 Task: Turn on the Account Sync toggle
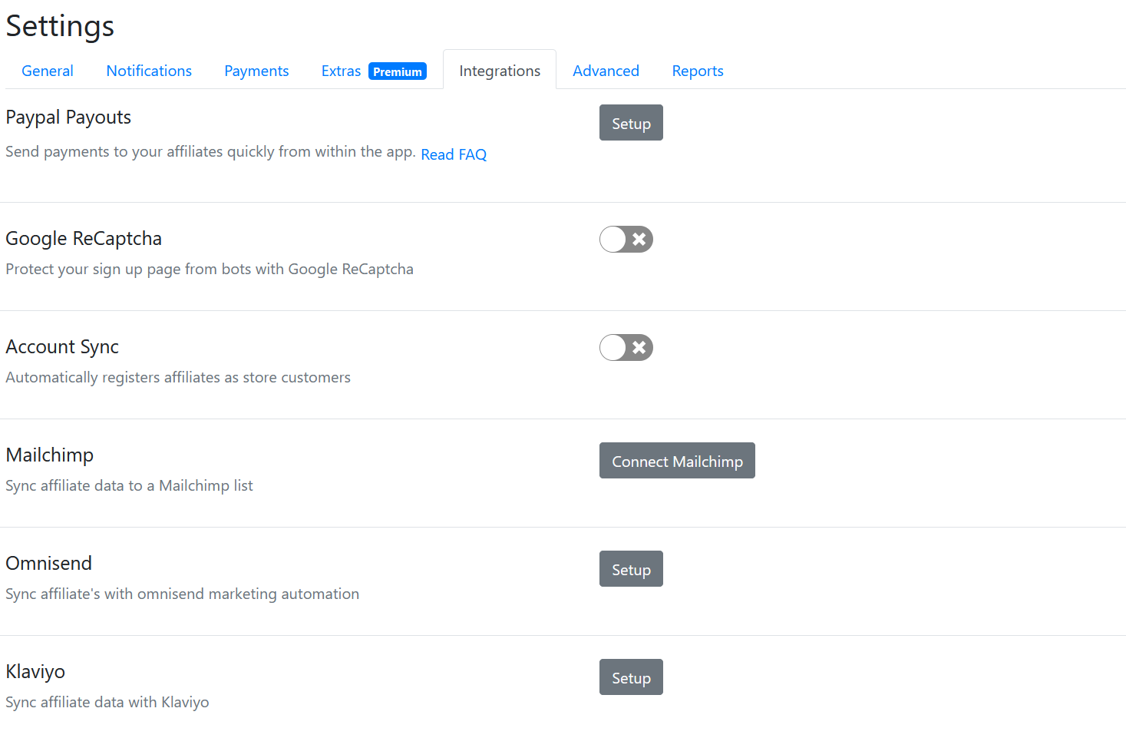click(626, 348)
